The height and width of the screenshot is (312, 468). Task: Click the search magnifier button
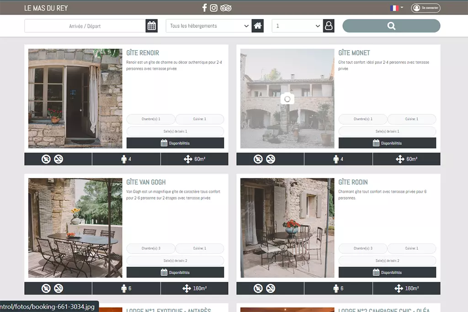(x=391, y=26)
